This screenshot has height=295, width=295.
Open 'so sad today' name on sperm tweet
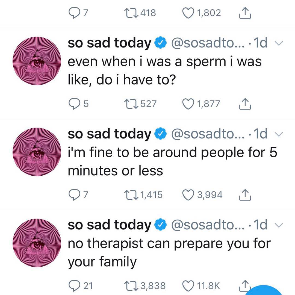[x=109, y=43]
